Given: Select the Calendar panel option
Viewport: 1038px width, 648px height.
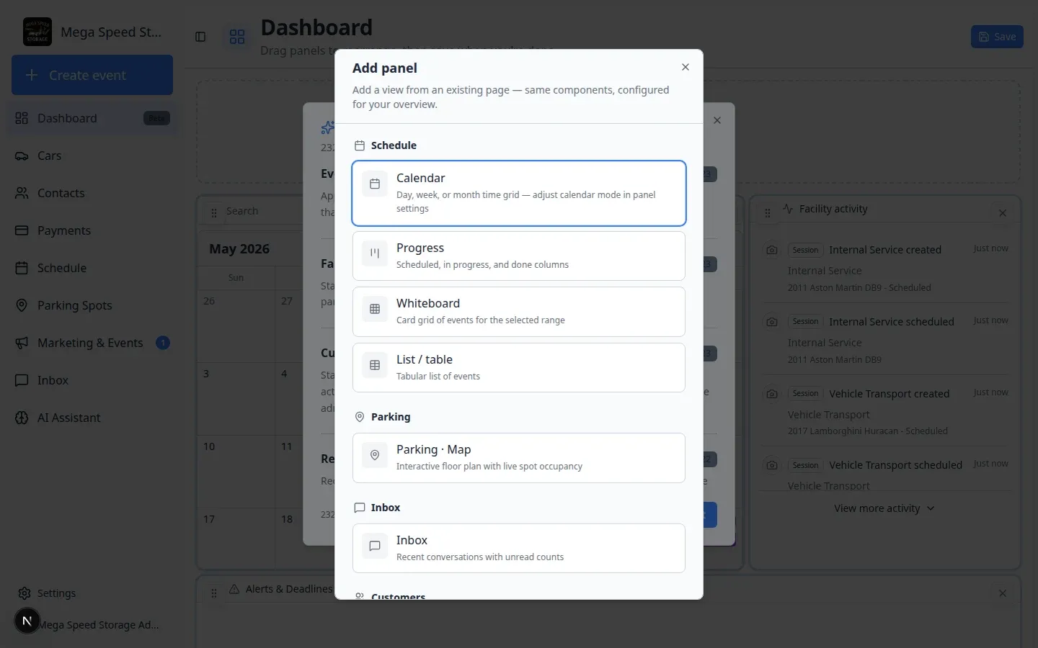Looking at the screenshot, I should click(518, 193).
